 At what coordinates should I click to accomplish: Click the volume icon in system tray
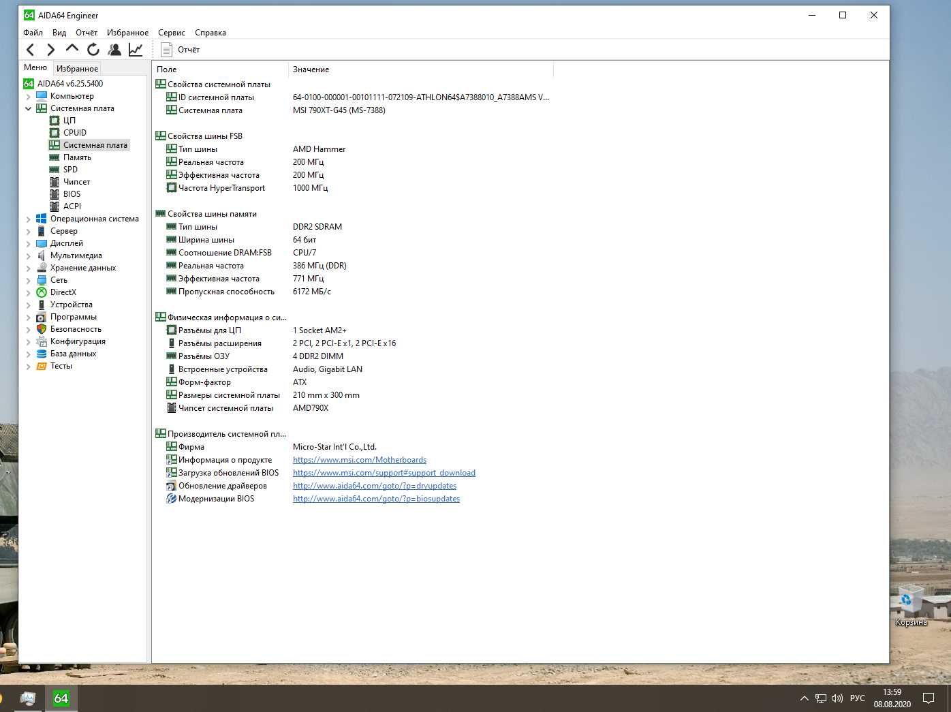[837, 698]
